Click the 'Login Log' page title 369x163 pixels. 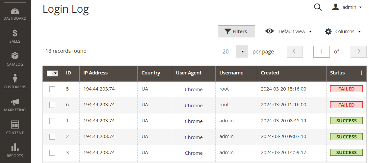pyautogui.click(x=66, y=10)
